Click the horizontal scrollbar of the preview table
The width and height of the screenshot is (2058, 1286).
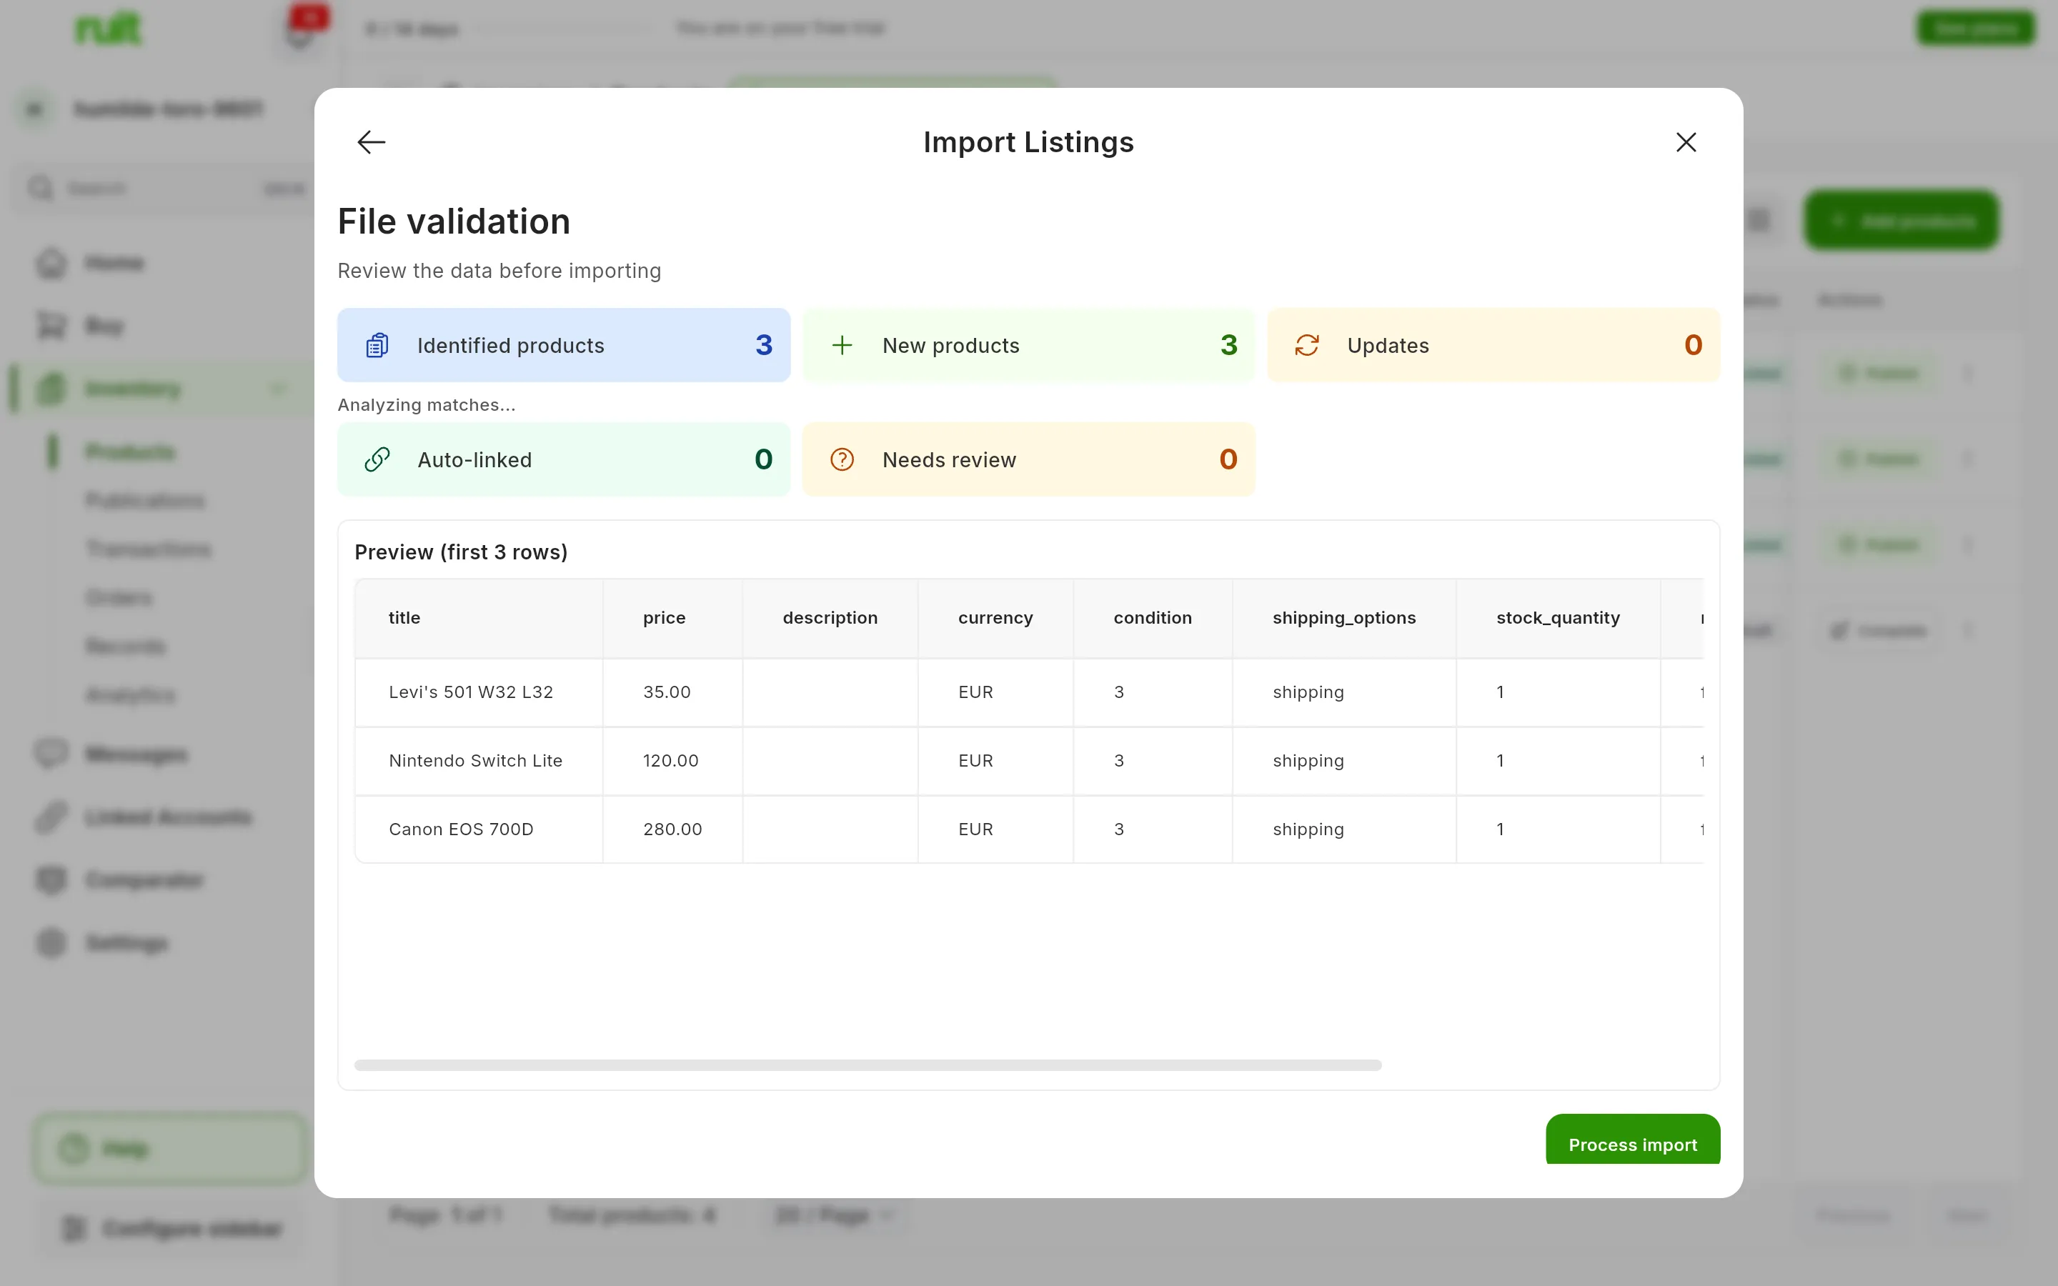tap(868, 1065)
